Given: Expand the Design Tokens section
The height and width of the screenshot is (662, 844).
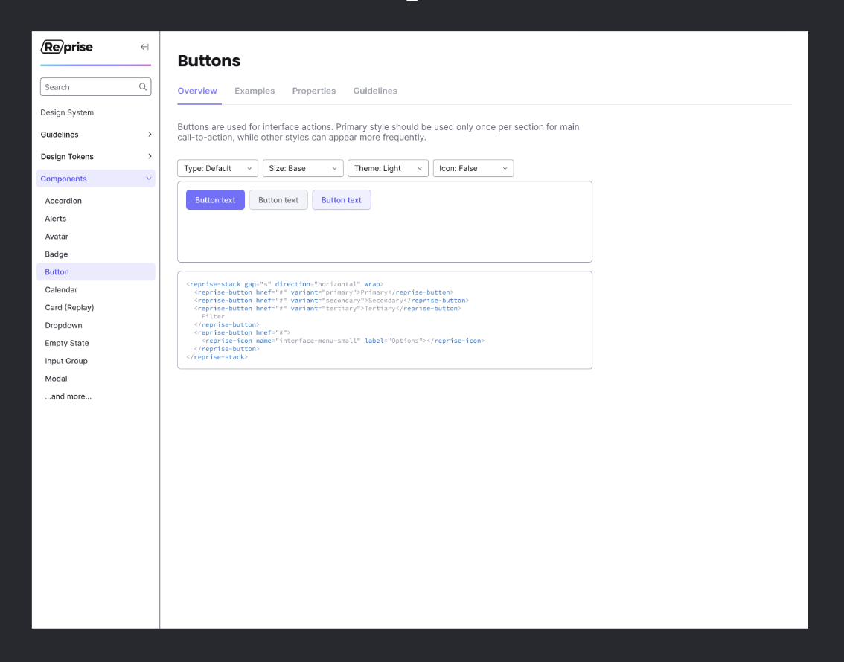Looking at the screenshot, I should [96, 156].
